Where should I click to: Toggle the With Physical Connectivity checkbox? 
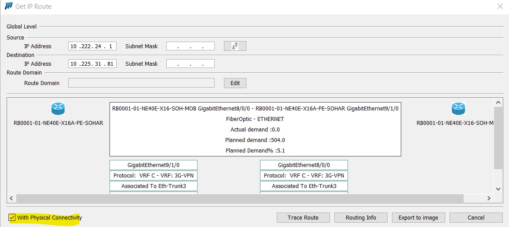coord(11,218)
